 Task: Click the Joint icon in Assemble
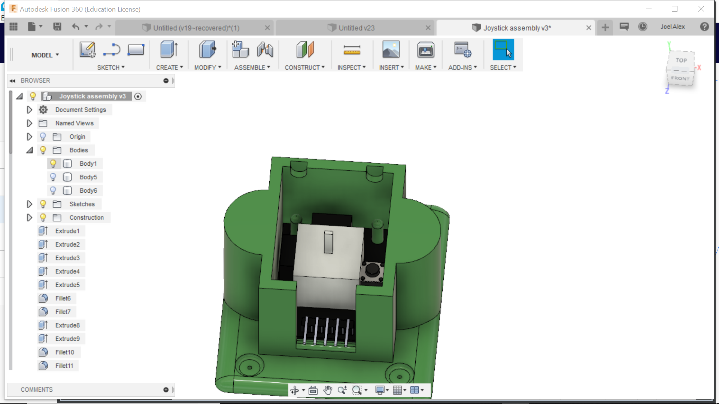pos(265,49)
